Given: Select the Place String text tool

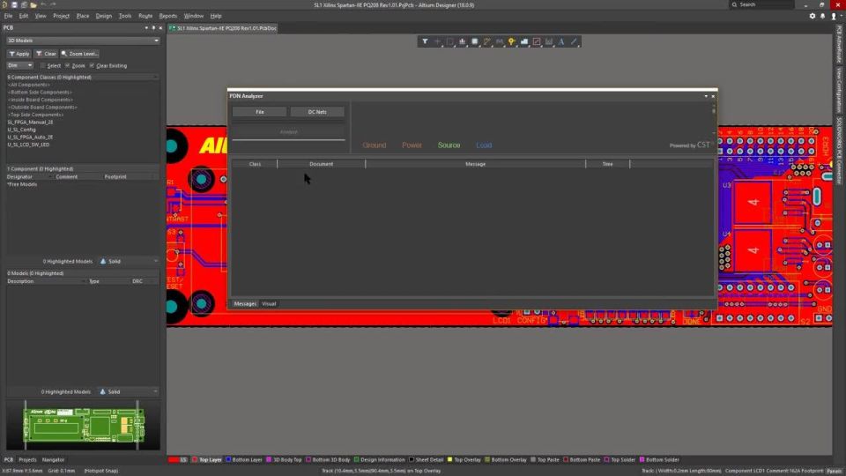Looking at the screenshot, I should (561, 41).
